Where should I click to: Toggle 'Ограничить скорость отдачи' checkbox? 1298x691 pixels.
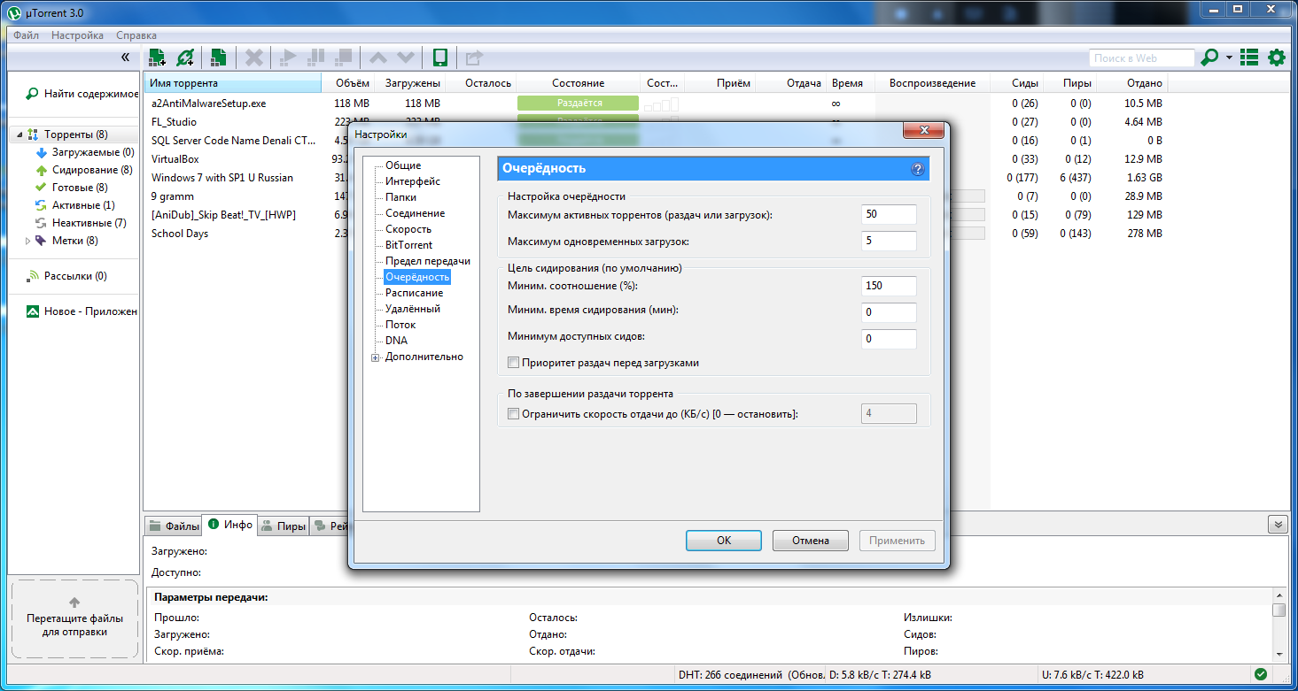click(513, 414)
